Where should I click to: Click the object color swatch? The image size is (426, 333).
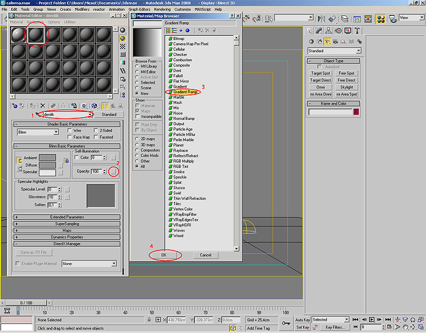click(356, 112)
